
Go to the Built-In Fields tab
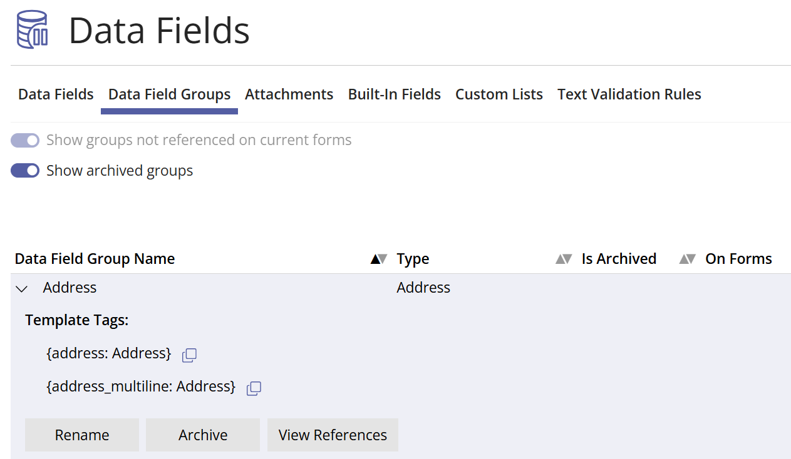pyautogui.click(x=395, y=94)
